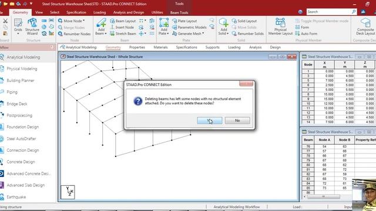The height and width of the screenshot is (211, 376).
Task: Expand Move Node dropdown arrow
Action: click(83, 21)
